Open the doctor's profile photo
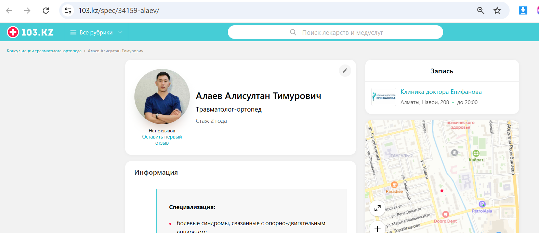The image size is (539, 233). click(162, 97)
